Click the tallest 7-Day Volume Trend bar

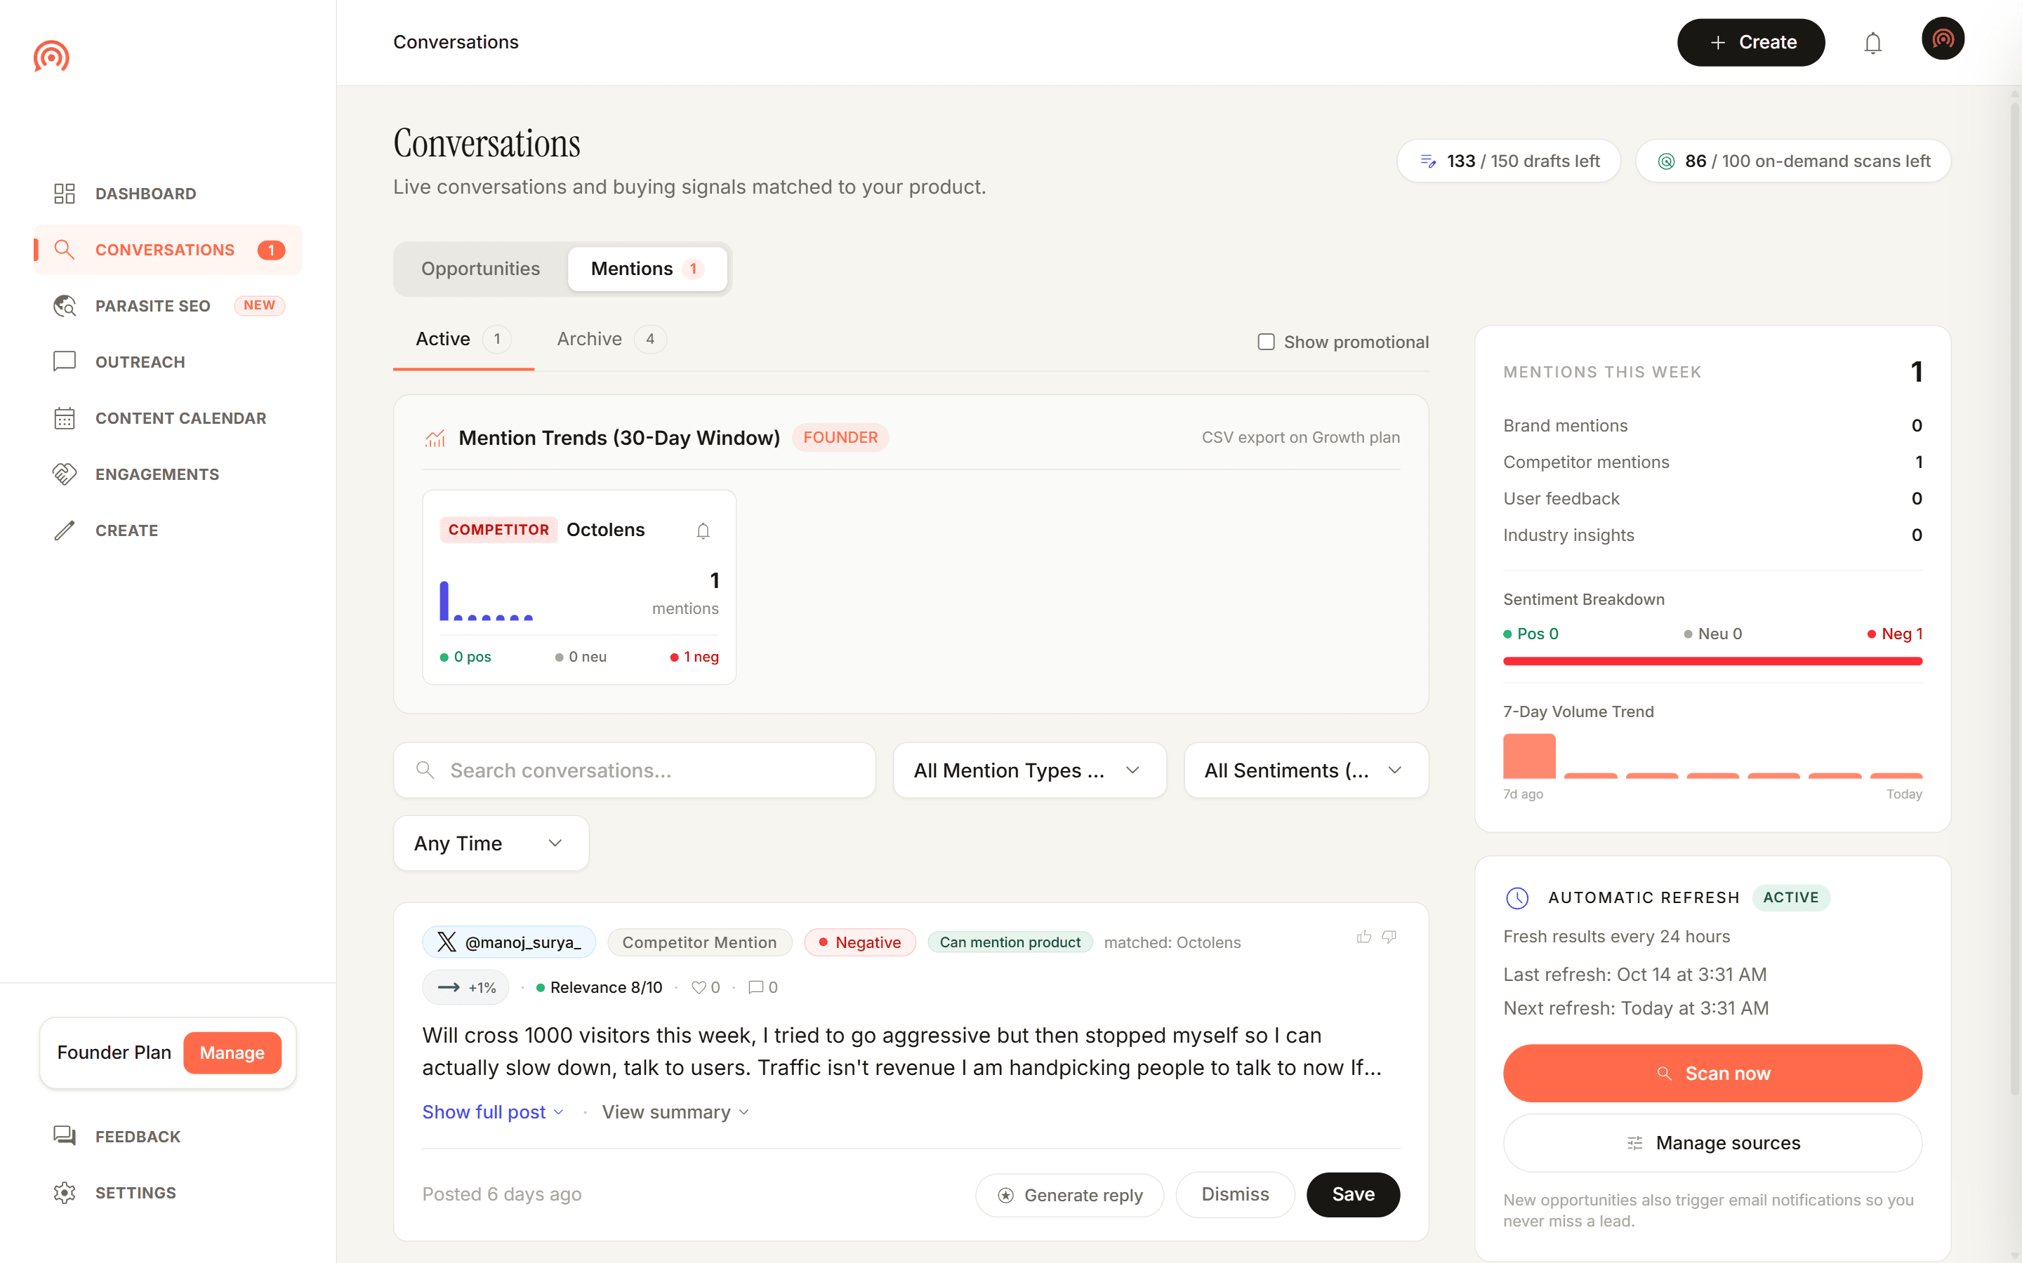pos(1529,756)
